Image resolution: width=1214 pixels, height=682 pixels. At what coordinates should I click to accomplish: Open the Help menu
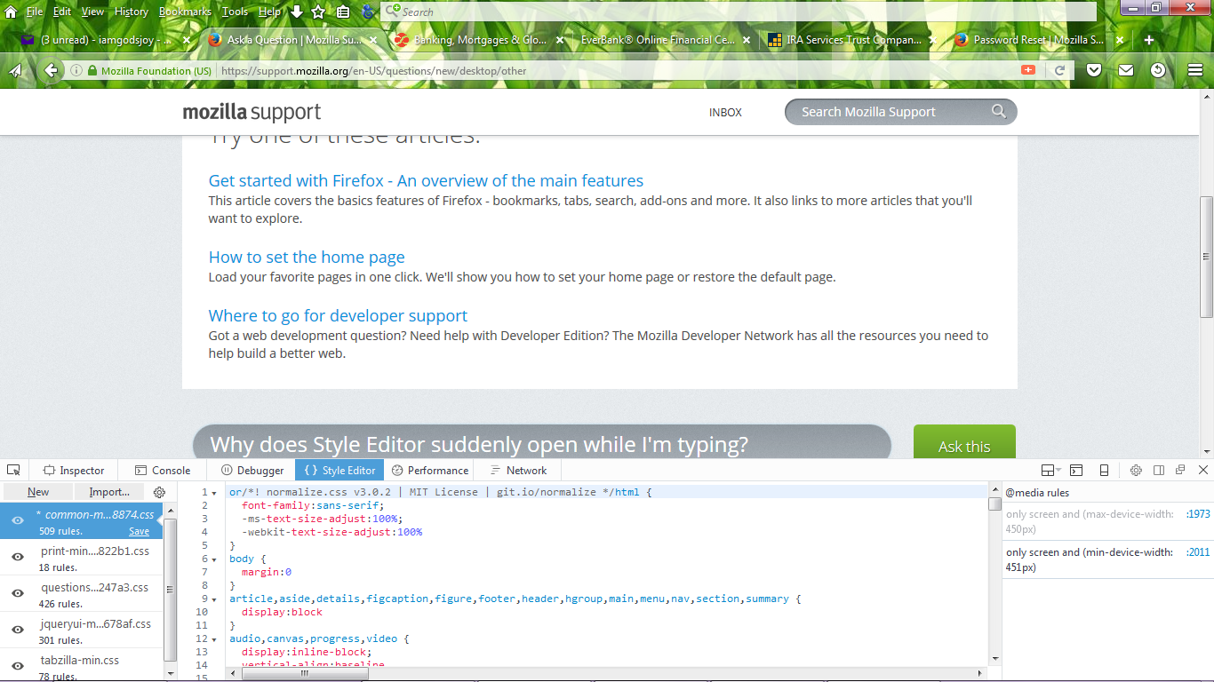[x=269, y=12]
